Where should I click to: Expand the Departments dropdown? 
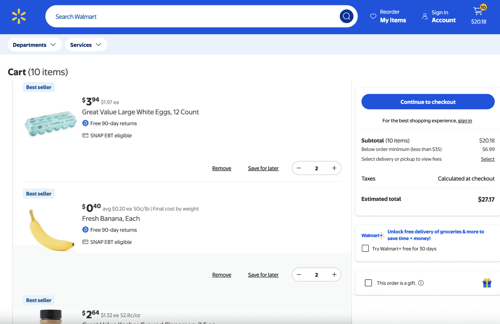pos(35,45)
